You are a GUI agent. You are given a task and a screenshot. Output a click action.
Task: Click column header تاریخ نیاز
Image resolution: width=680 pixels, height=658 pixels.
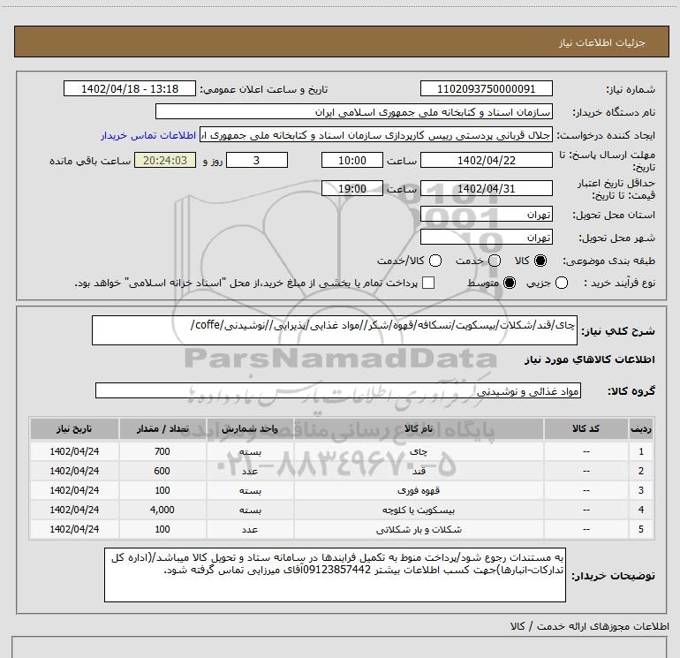74,429
